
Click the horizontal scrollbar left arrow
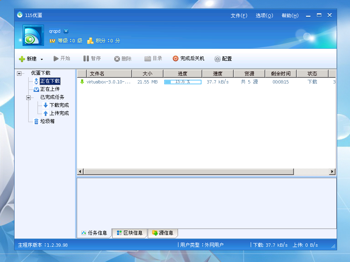[80, 172]
